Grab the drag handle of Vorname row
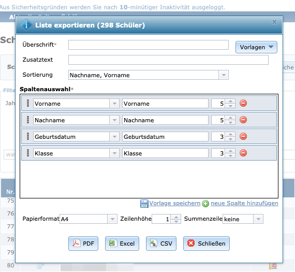This screenshot has width=295, height=272. [28, 103]
